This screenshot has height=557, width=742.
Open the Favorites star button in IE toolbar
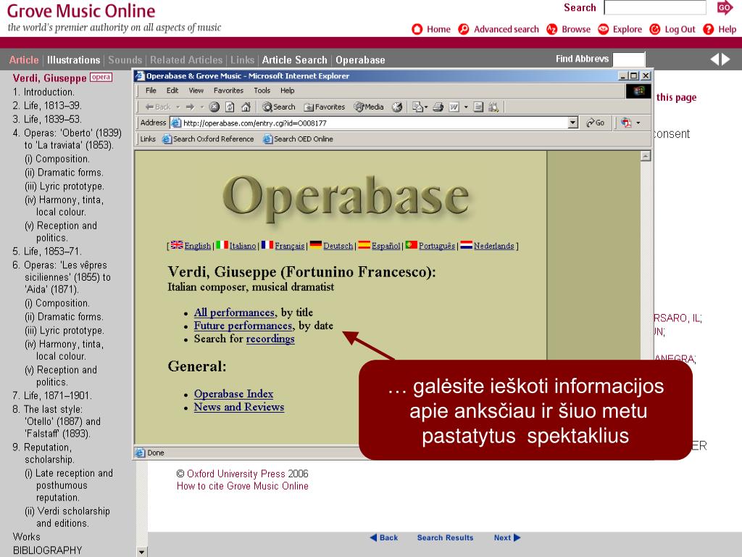click(324, 107)
